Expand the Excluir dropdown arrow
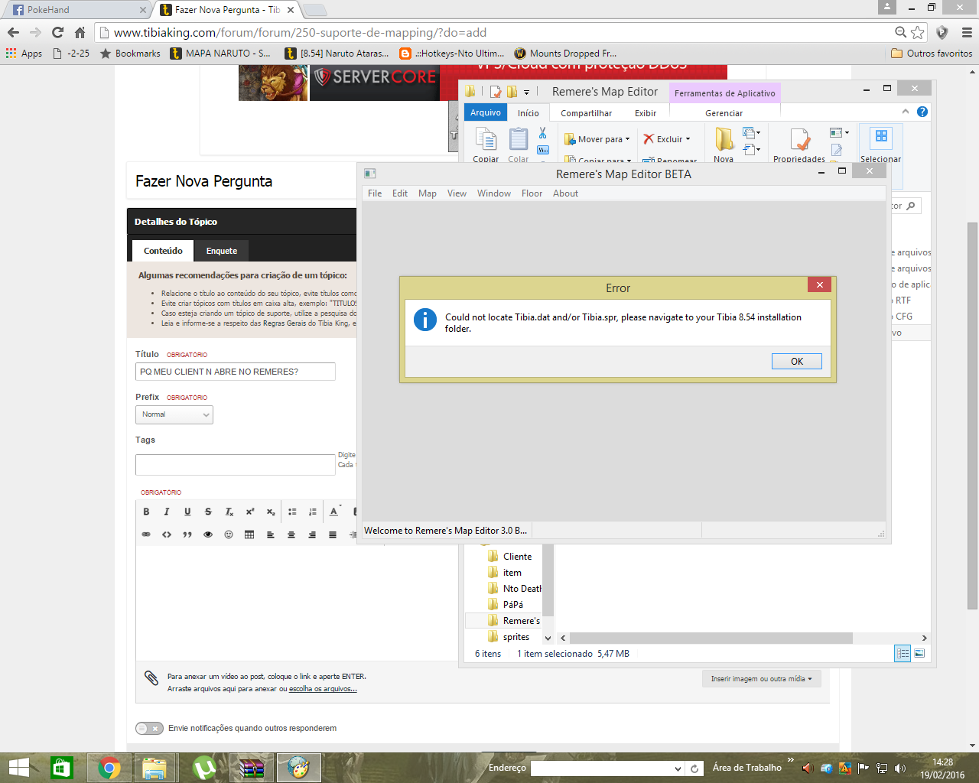The width and height of the screenshot is (979, 783). click(688, 139)
